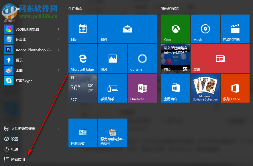This screenshot has width=253, height=166.
Task: Open the Movies & TV (电影和电视) tile
Action: [x=235, y=29]
